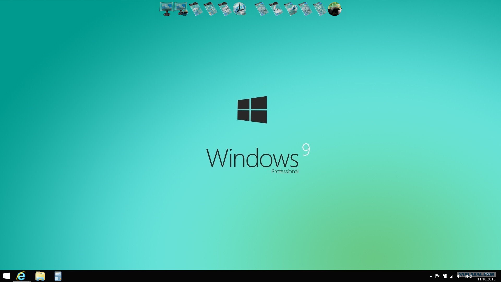
Task: Switch input language via the ENG indicator
Action: pyautogui.click(x=469, y=277)
